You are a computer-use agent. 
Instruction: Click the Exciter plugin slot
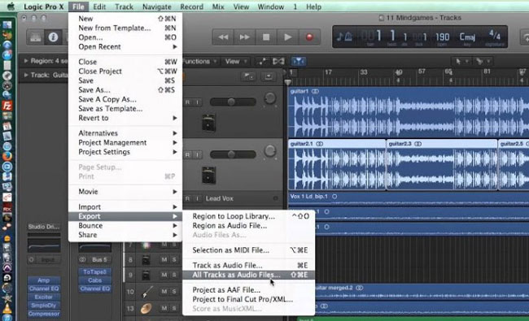(44, 297)
